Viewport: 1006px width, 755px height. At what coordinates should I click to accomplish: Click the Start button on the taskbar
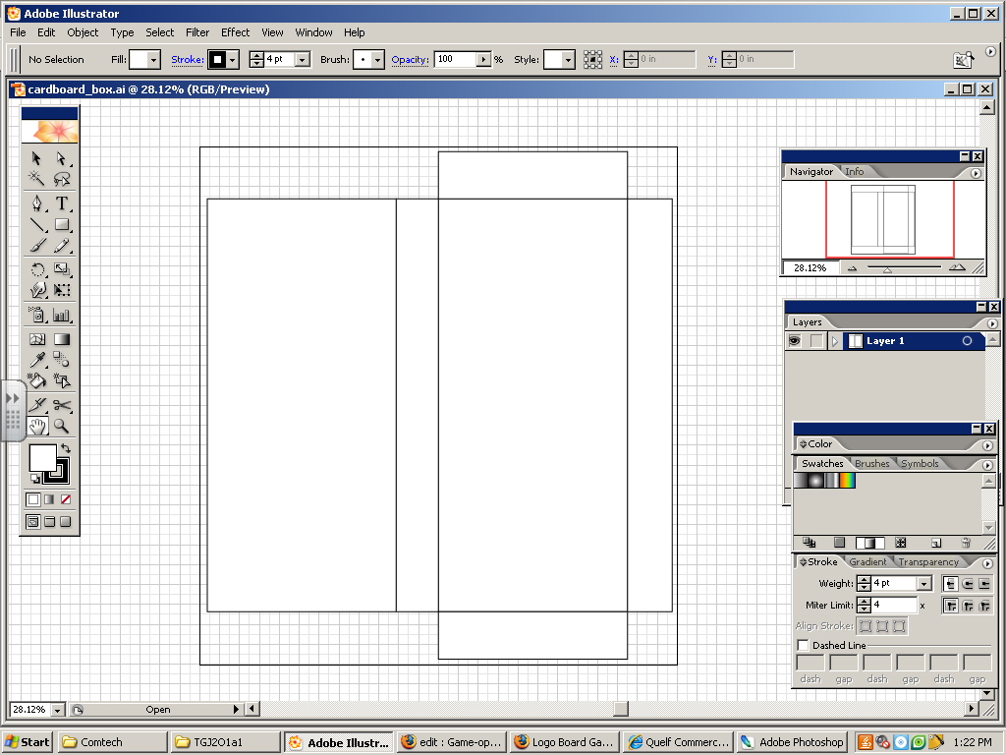pyautogui.click(x=25, y=741)
